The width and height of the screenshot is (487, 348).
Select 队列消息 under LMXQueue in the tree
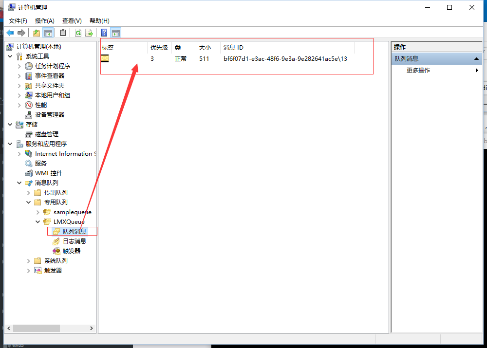click(74, 231)
